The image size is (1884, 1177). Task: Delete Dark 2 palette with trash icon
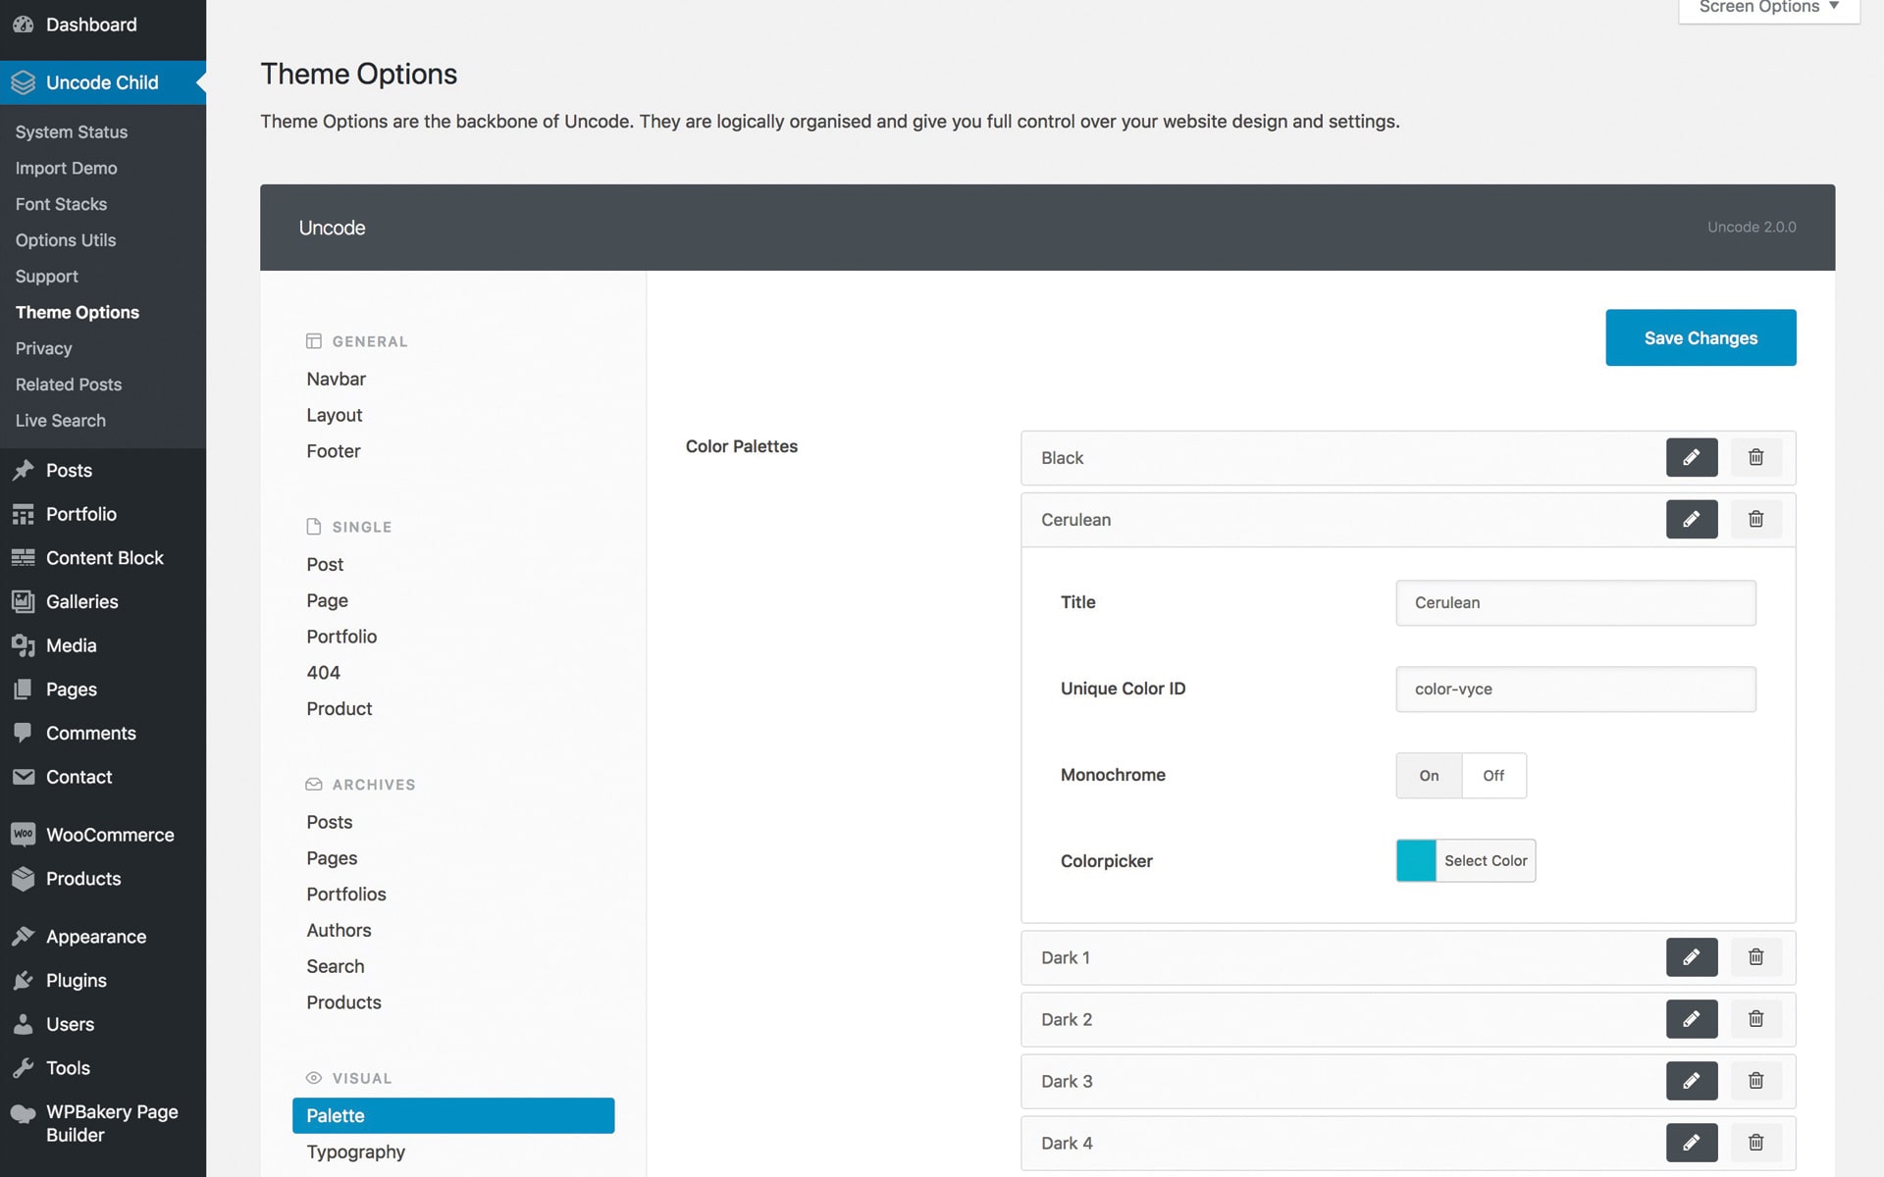(1755, 1019)
